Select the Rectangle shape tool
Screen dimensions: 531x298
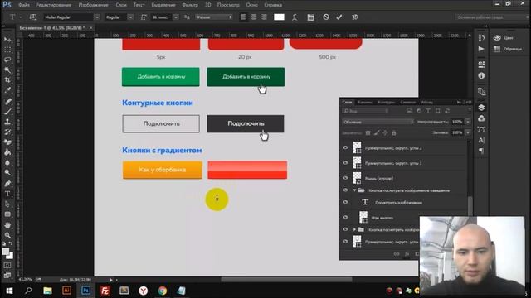coord(7,214)
